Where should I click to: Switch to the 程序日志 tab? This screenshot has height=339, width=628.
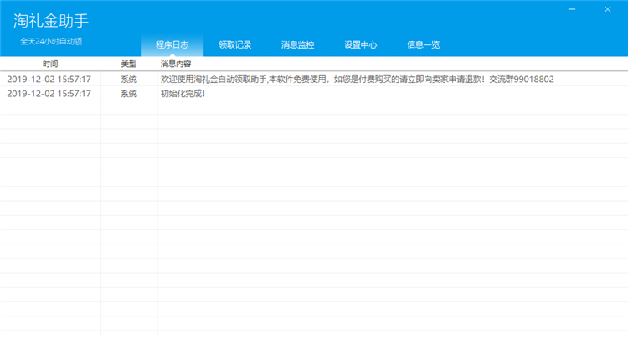click(172, 44)
